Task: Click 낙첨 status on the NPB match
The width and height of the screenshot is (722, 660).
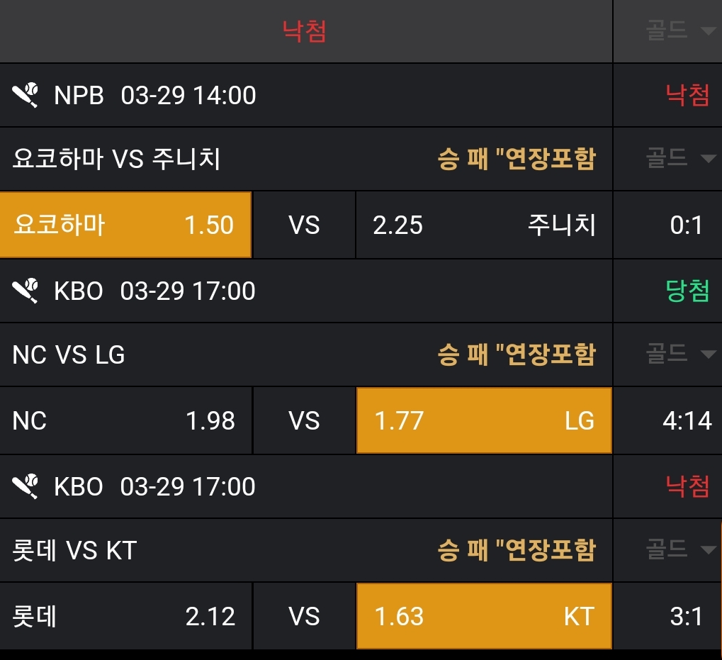Action: tap(687, 95)
